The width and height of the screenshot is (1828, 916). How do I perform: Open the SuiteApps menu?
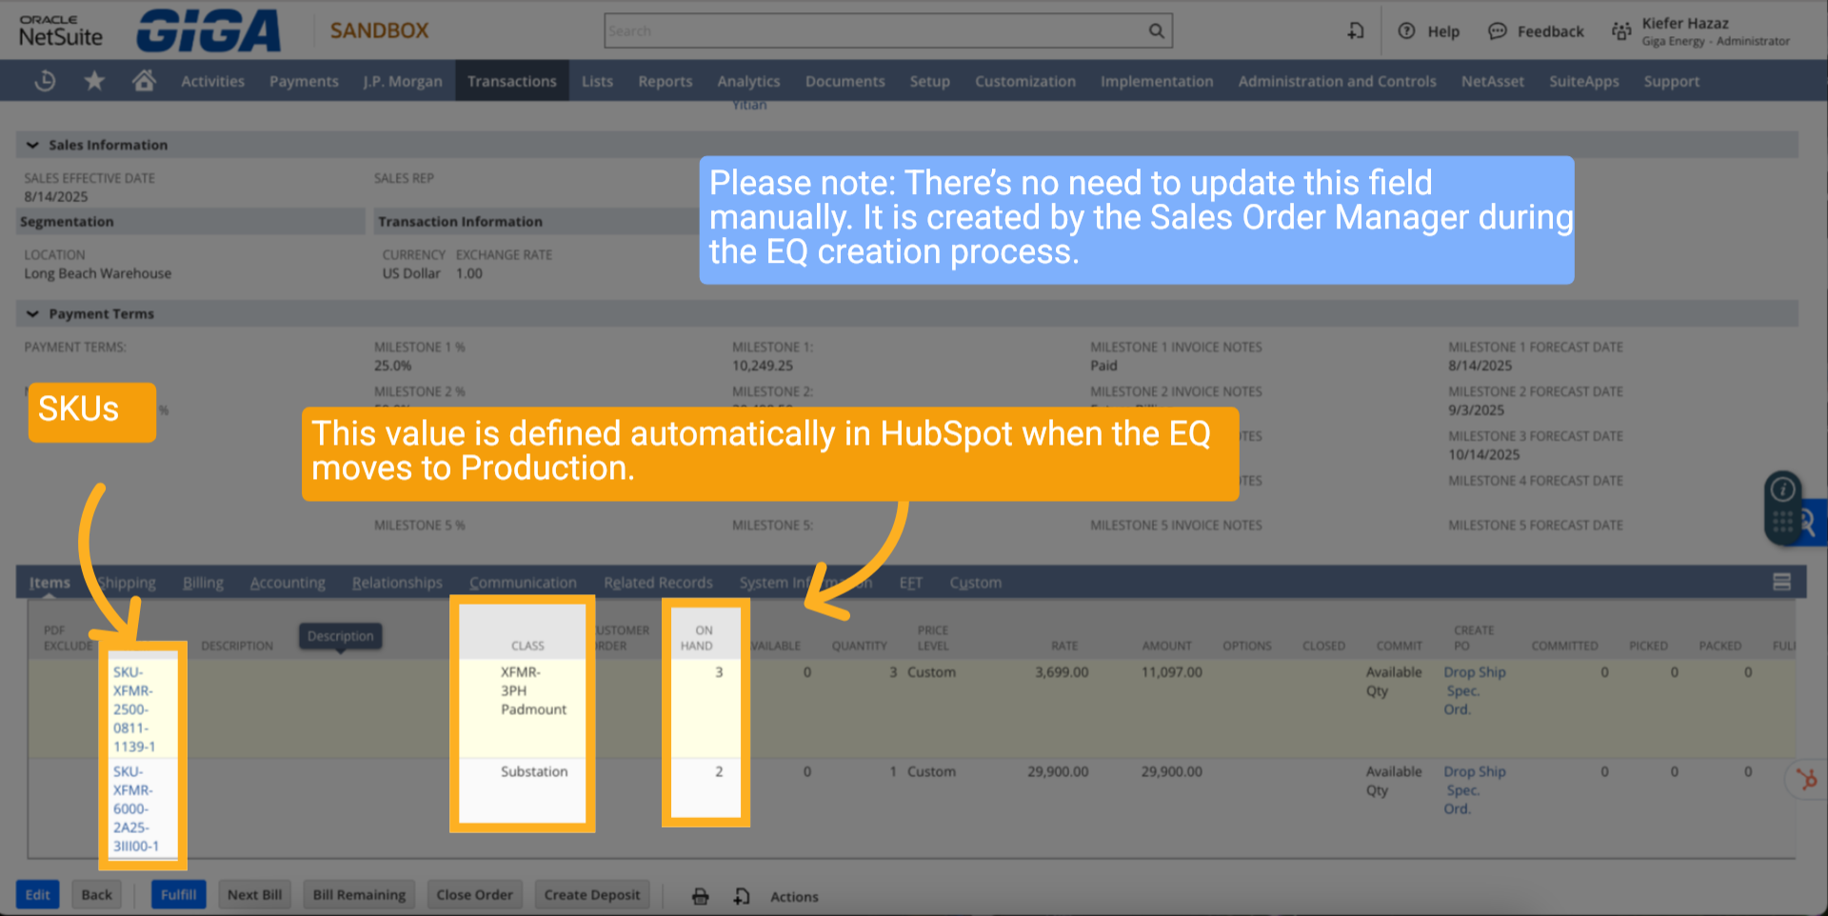[x=1584, y=81]
